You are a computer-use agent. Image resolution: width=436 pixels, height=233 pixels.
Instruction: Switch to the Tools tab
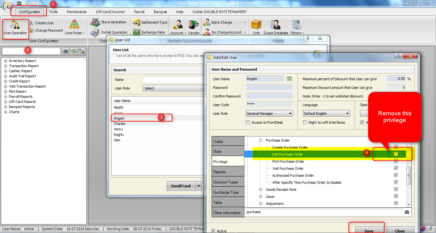pos(53,12)
